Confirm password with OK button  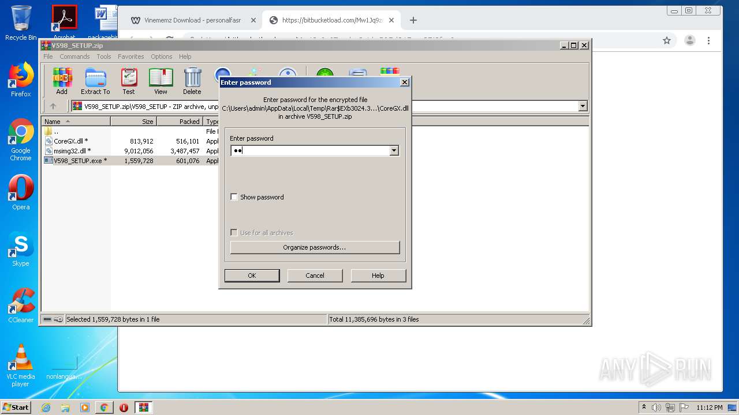tap(252, 276)
